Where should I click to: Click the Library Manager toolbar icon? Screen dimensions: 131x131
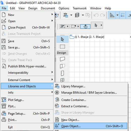click(66, 15)
